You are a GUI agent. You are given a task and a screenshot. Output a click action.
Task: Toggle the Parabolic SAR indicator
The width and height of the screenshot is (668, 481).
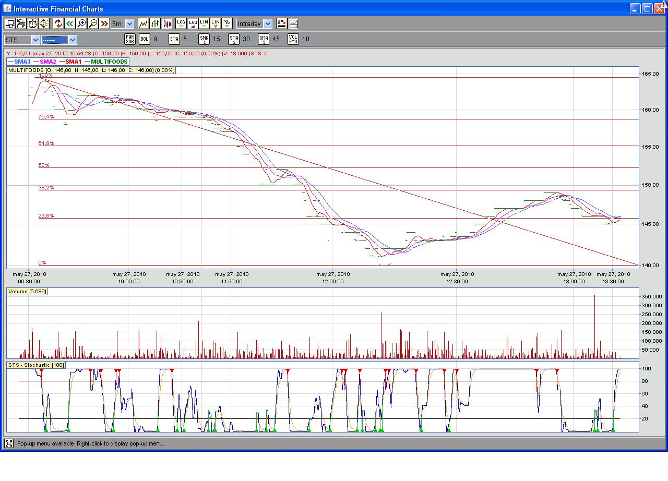[x=130, y=39]
